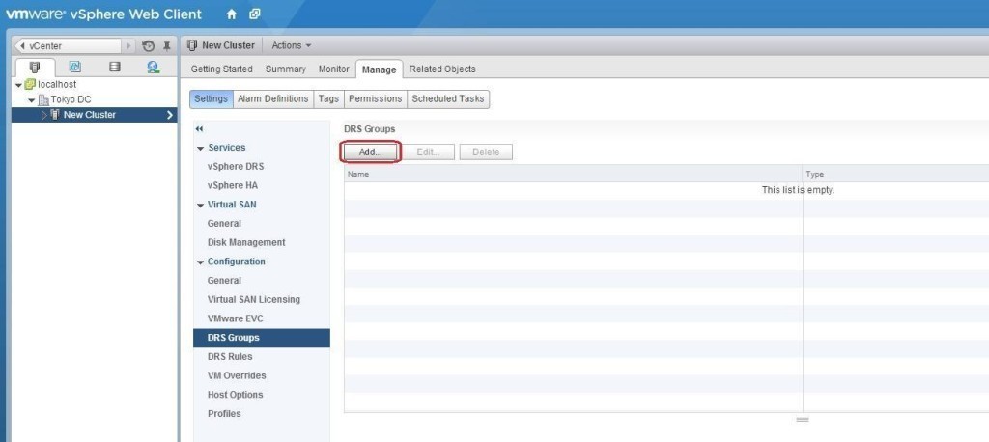Image resolution: width=989 pixels, height=442 pixels.
Task: Collapse the localhost tree node
Action: [x=19, y=85]
